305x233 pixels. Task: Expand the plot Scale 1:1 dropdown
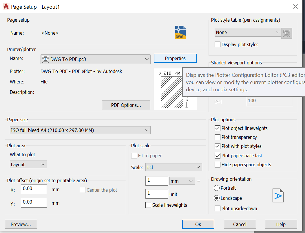174,167
